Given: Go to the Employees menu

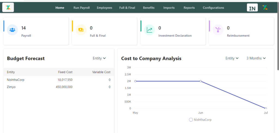Looking at the screenshot, I should tap(104, 8).
